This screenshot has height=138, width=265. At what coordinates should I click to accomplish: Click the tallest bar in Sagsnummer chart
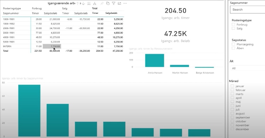click(29, 110)
